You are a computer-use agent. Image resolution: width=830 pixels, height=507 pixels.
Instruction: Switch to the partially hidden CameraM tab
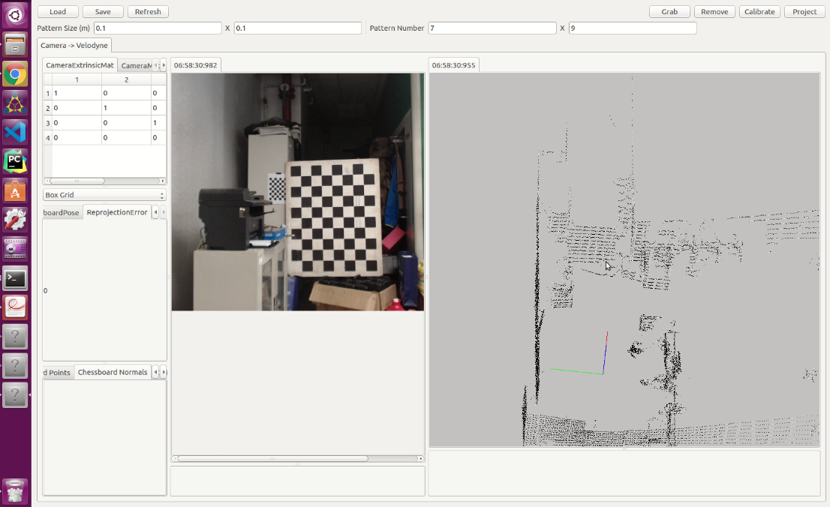tap(136, 65)
